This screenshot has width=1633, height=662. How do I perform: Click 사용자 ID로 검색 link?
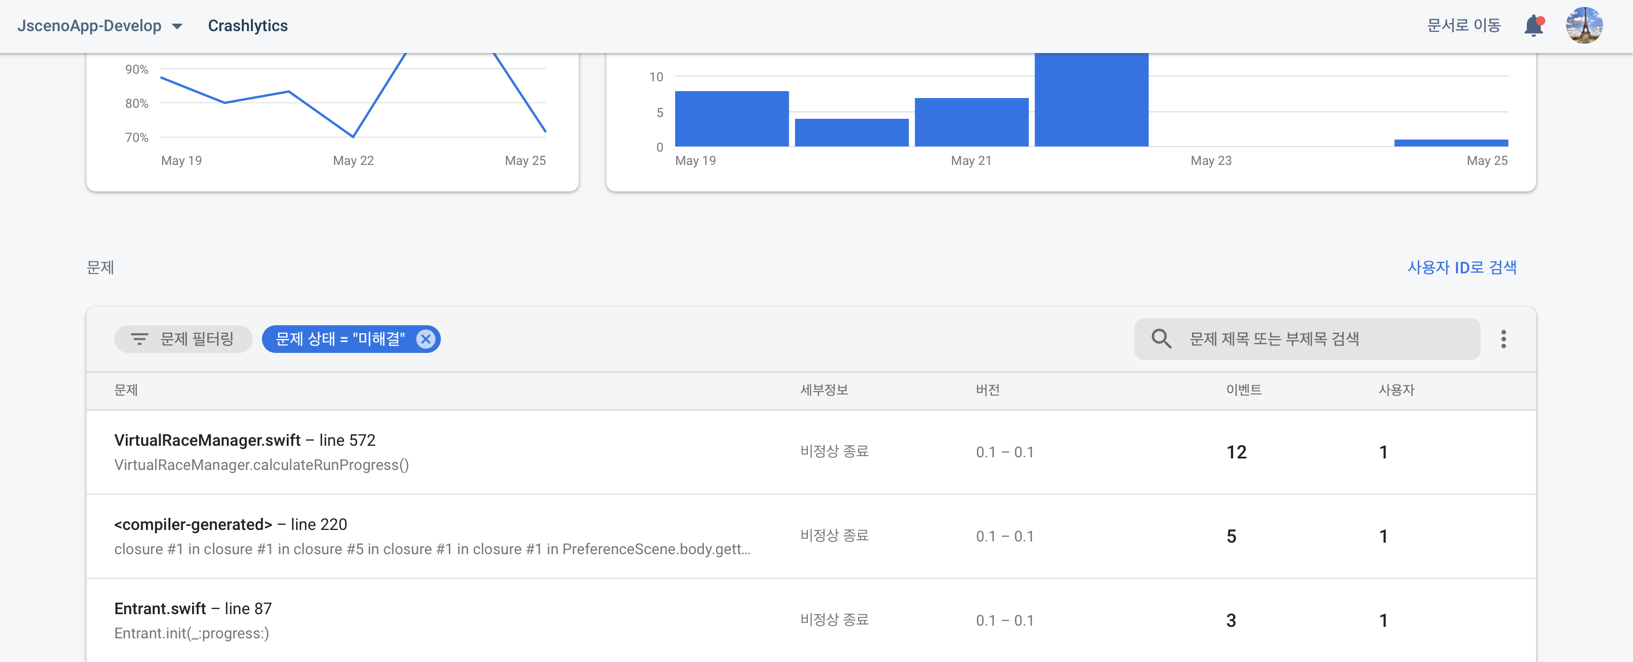pyautogui.click(x=1461, y=268)
